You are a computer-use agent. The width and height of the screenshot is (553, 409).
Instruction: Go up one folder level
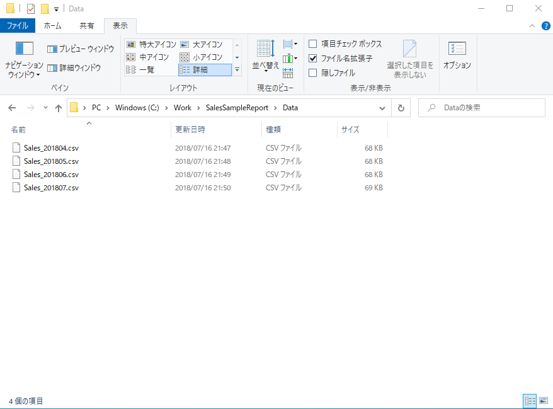click(x=59, y=108)
